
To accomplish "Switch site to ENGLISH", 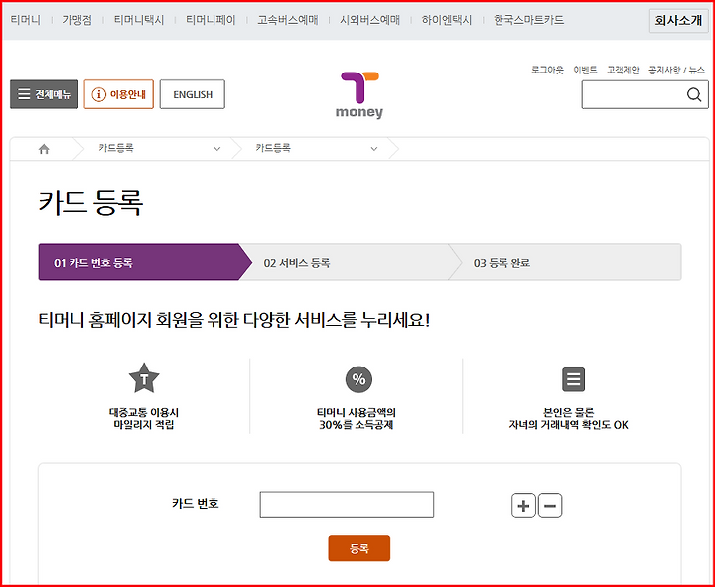I will tap(193, 94).
